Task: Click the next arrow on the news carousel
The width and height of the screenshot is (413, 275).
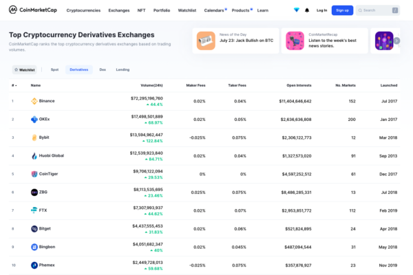Action: point(396,41)
